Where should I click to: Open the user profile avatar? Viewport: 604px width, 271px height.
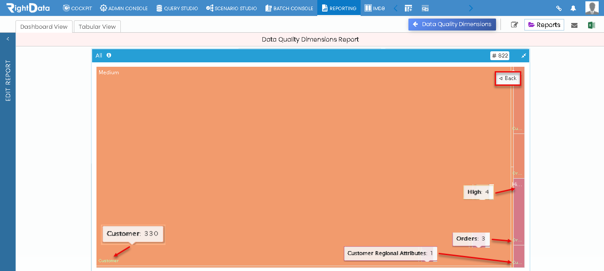click(592, 8)
